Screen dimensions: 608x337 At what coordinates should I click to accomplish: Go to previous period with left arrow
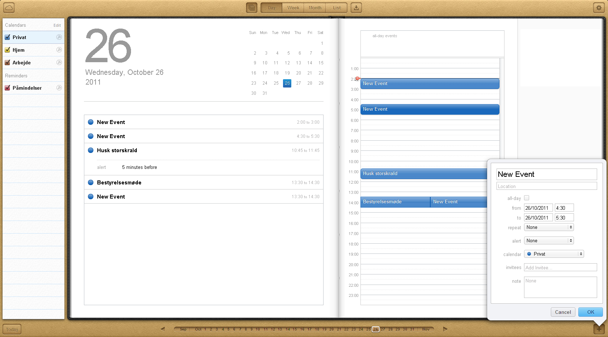tap(163, 329)
